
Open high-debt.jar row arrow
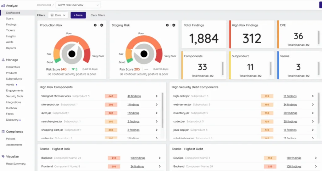tap(313, 96)
